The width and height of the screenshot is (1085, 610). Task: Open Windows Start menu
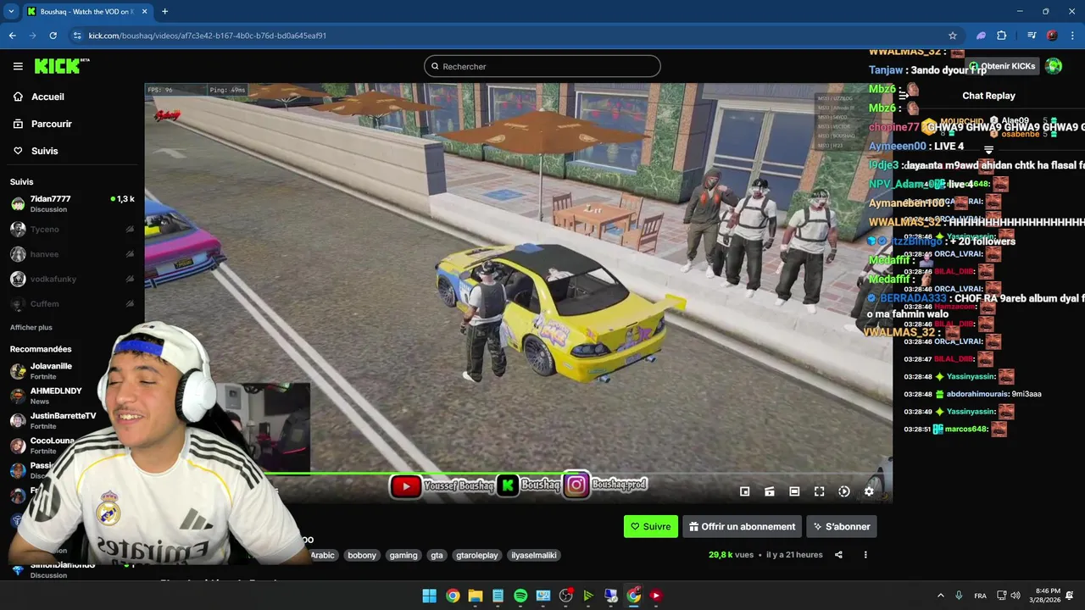pos(429,596)
